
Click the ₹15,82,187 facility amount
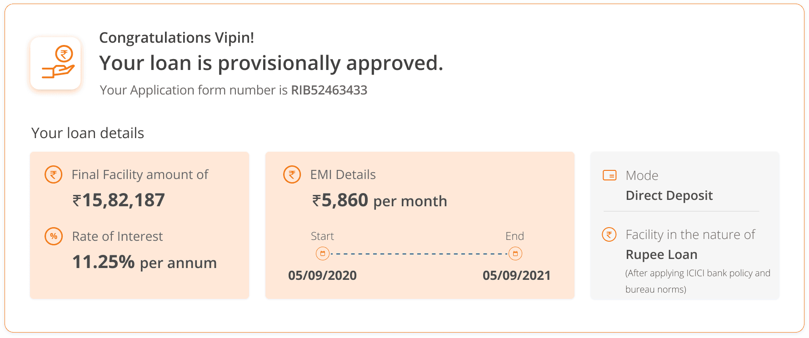tap(119, 200)
